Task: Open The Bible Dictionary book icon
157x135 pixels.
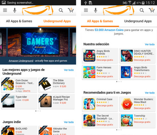Action: coord(46,85)
